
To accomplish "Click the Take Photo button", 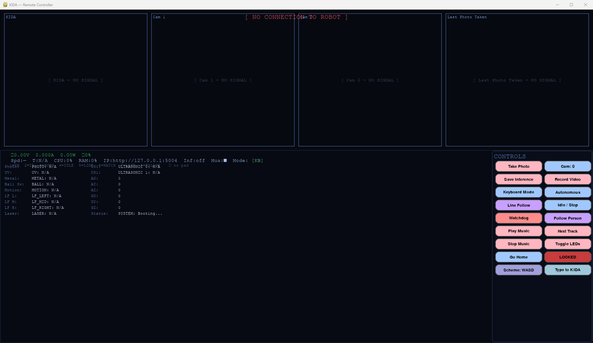I will (518, 167).
